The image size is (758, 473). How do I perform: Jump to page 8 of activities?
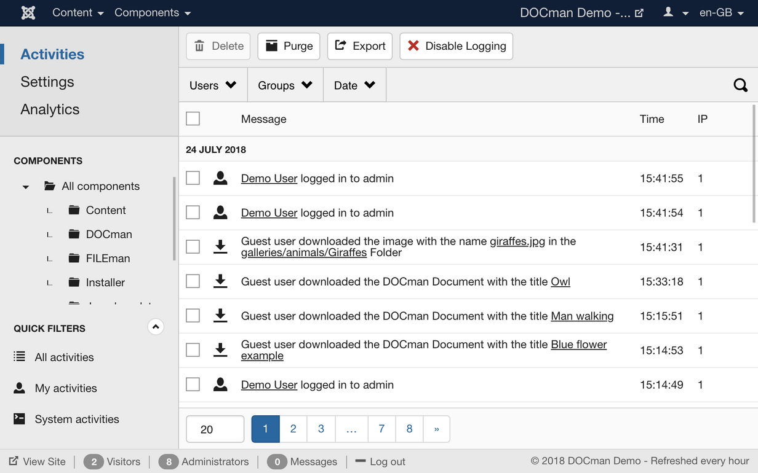pos(410,429)
